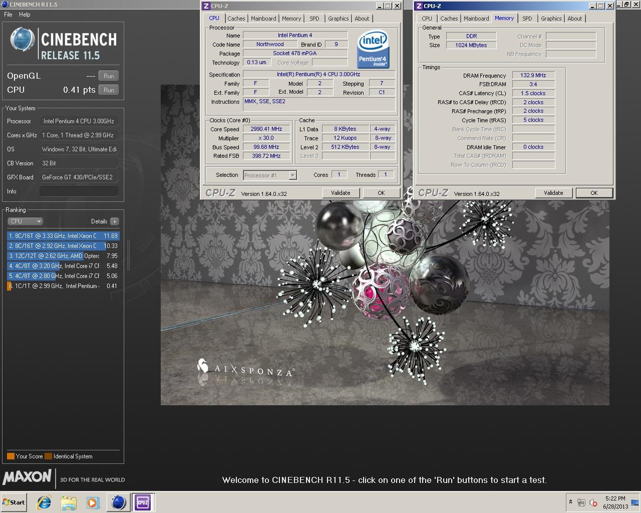
Task: Open the Processor #1 selection dropdown
Action: [x=270, y=175]
